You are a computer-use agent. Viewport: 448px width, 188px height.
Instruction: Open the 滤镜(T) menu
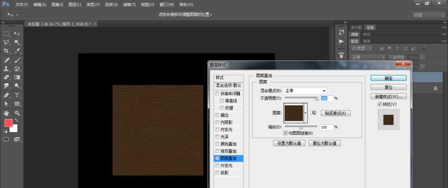pyautogui.click(x=129, y=4)
